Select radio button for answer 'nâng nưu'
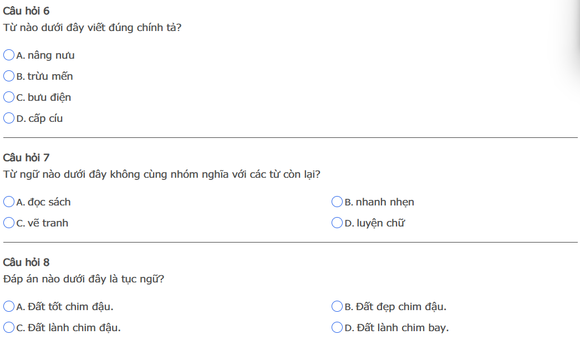 (9, 55)
